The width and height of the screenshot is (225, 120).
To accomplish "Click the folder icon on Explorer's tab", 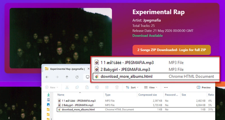I will [x=47, y=69].
